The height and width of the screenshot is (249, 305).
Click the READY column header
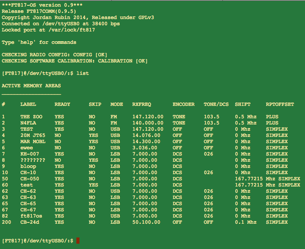point(62,105)
